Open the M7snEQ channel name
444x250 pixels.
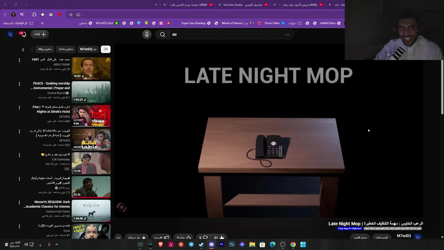point(404,236)
